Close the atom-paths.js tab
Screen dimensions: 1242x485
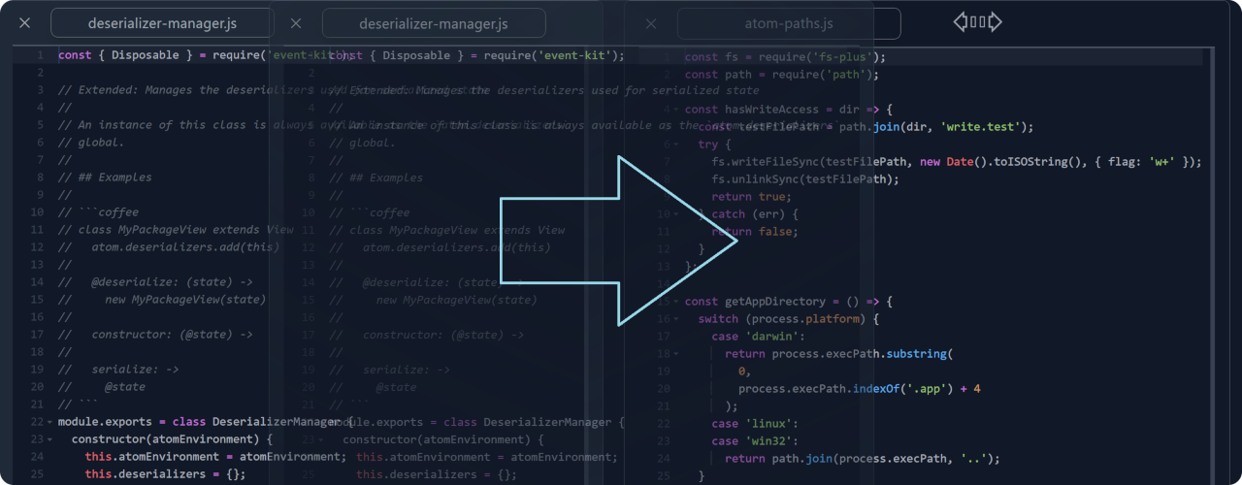click(652, 23)
